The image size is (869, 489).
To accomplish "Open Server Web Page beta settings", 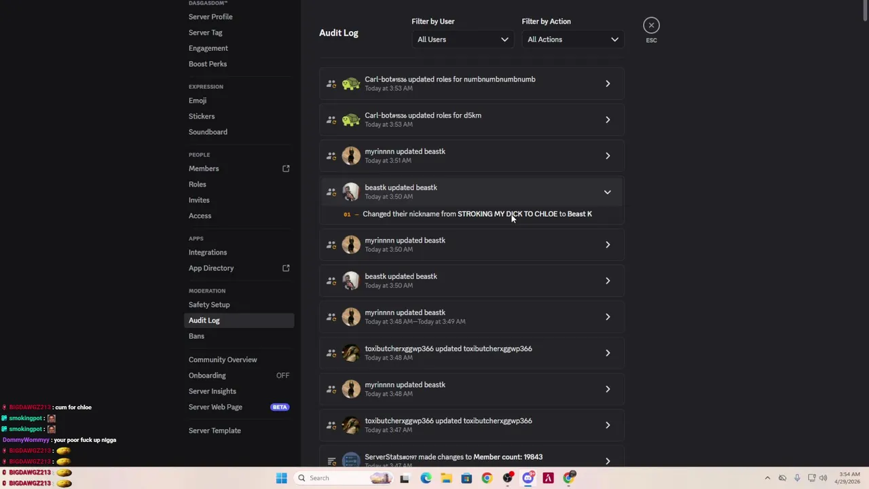I will point(239,406).
